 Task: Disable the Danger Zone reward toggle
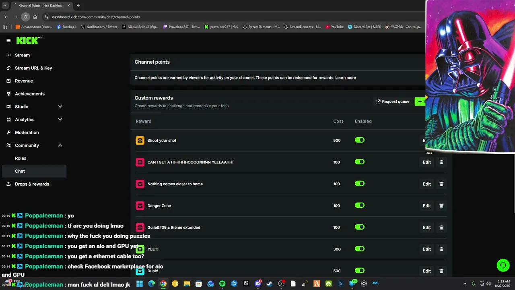pos(360,205)
